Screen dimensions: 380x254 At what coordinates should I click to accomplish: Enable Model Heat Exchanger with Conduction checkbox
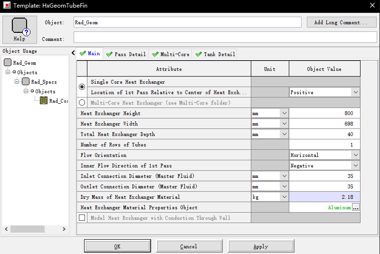[82, 218]
